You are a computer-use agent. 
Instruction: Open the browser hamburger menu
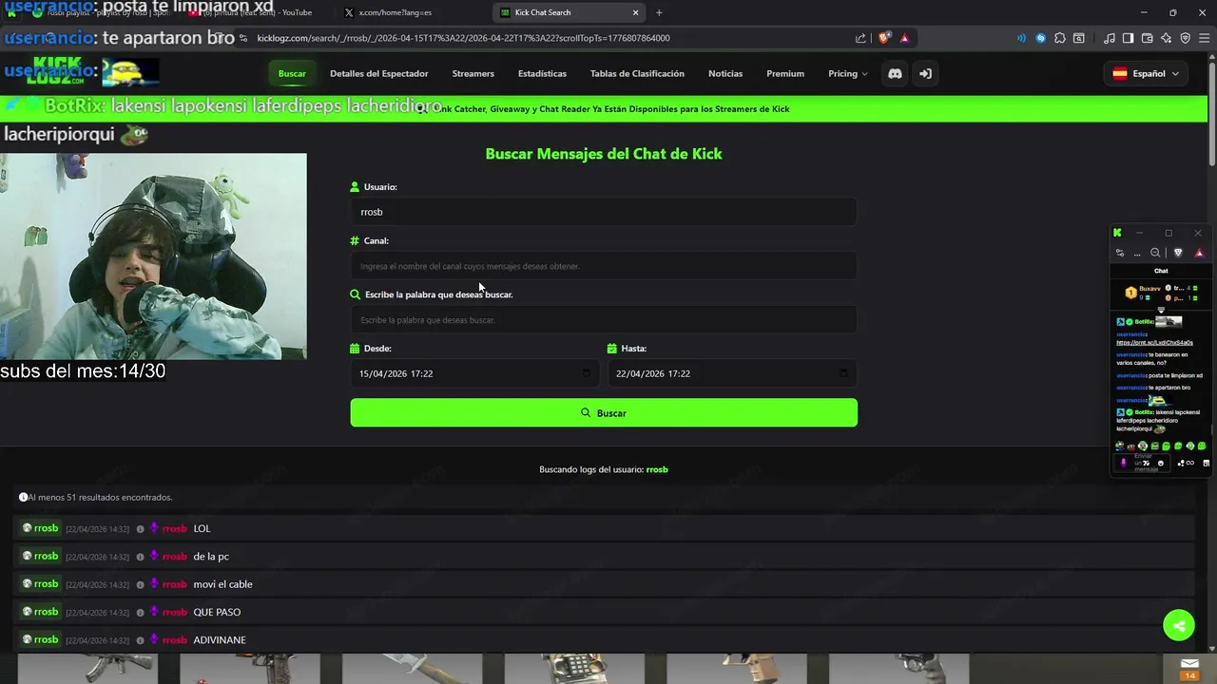coord(1204,38)
